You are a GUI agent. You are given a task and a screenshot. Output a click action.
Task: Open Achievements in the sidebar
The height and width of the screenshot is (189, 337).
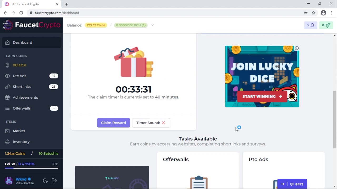coord(32,97)
